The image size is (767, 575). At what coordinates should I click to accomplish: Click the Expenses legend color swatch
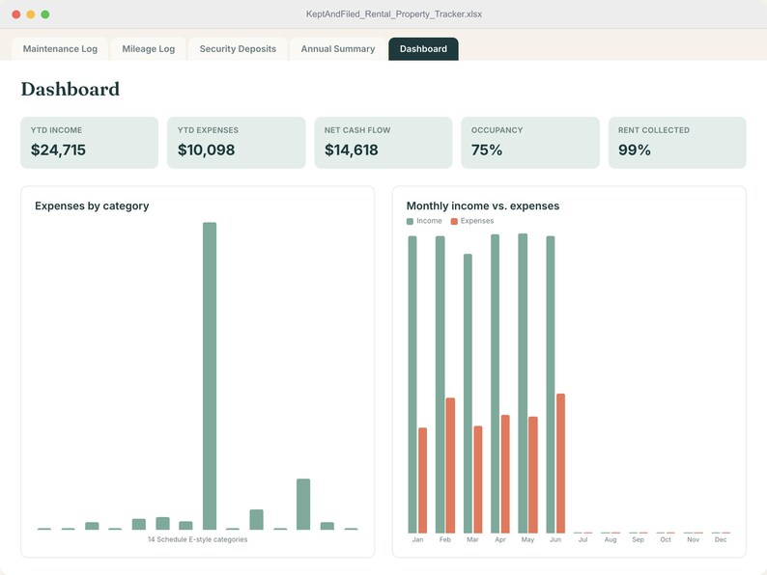[454, 221]
